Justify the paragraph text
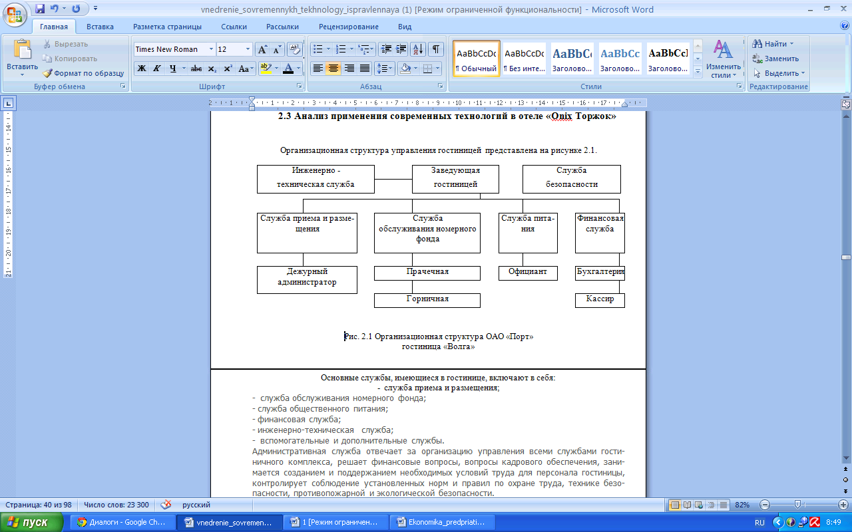The width and height of the screenshot is (852, 532). pyautogui.click(x=365, y=68)
